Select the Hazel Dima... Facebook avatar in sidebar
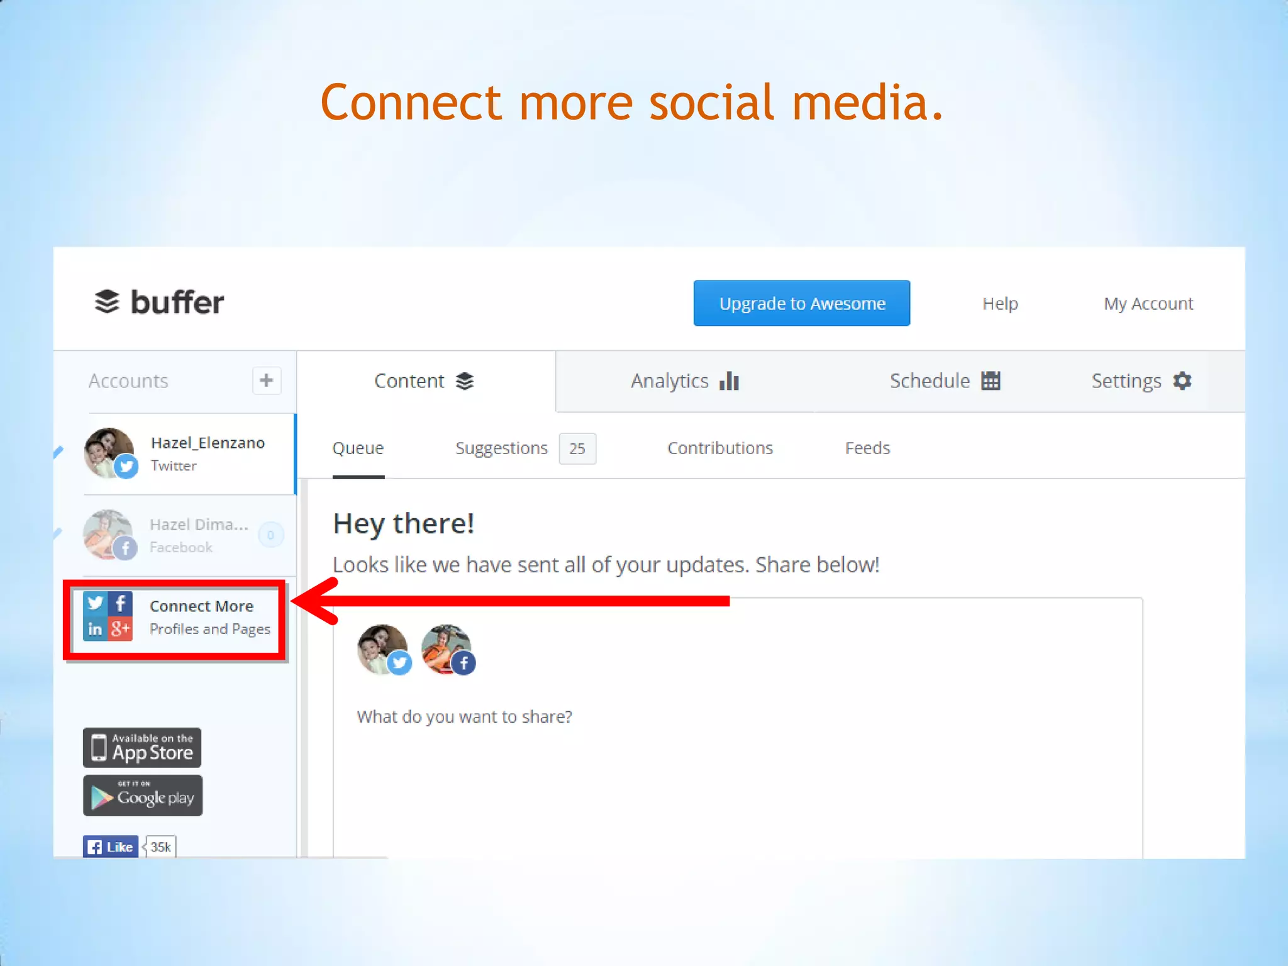 point(110,535)
